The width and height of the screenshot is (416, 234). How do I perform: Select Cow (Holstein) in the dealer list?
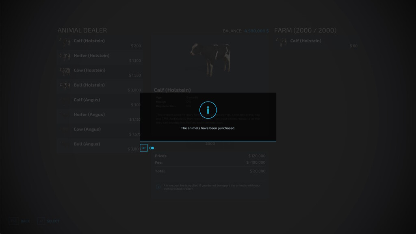pos(100,72)
